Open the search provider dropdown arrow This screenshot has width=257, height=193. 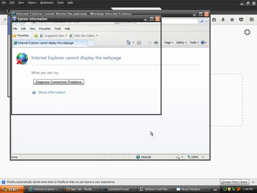pyautogui.click(x=206, y=21)
